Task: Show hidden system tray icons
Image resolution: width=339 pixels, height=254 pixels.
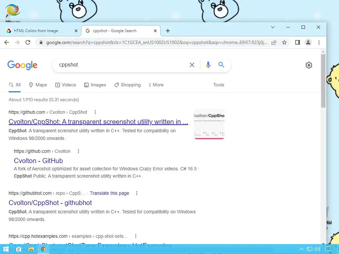Action: [302, 249]
